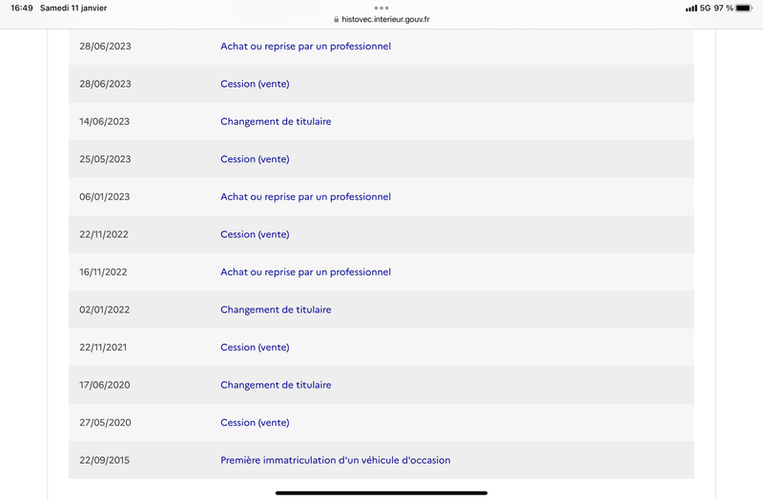This screenshot has width=763, height=500.
Task: Open the 17/06/2020 Changement de titulaire entry
Action: 276,385
